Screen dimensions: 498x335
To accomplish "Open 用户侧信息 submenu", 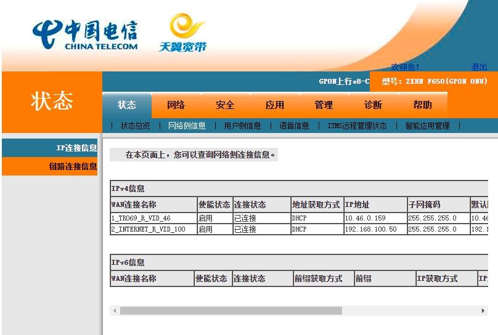I will tap(242, 126).
